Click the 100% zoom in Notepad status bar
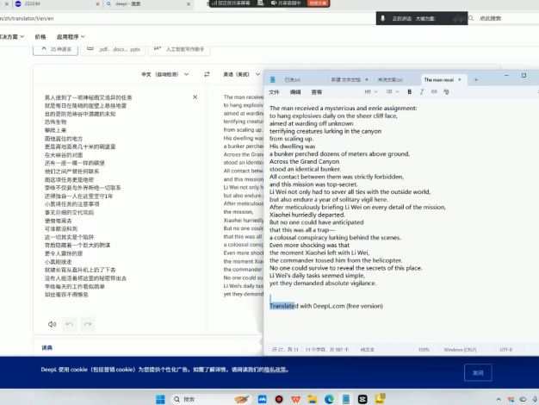Viewport: 539px width, 405px height. point(424,350)
